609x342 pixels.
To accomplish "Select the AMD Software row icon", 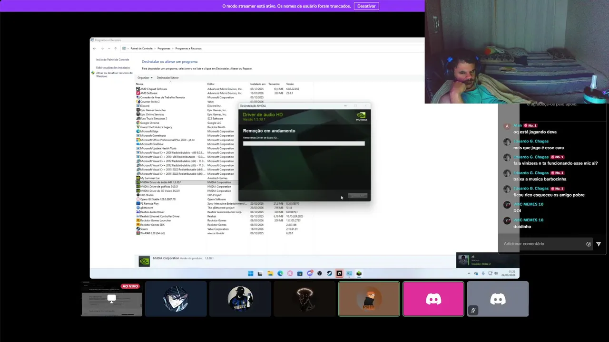I will pos(138,93).
